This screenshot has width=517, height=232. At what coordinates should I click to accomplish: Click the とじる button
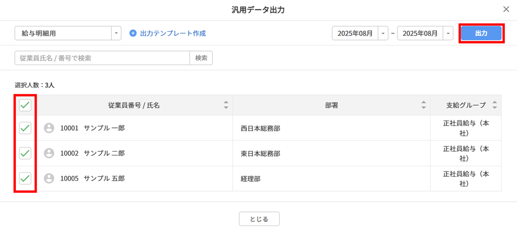pyautogui.click(x=259, y=219)
